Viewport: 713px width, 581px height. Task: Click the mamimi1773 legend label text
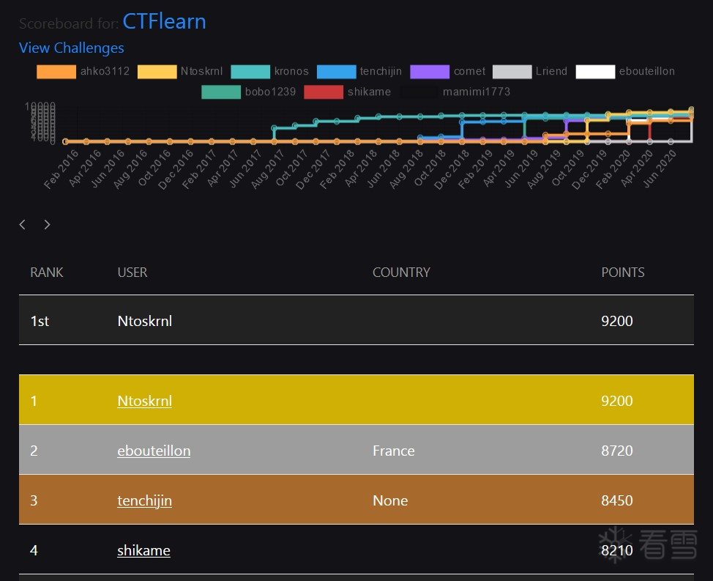coord(477,92)
